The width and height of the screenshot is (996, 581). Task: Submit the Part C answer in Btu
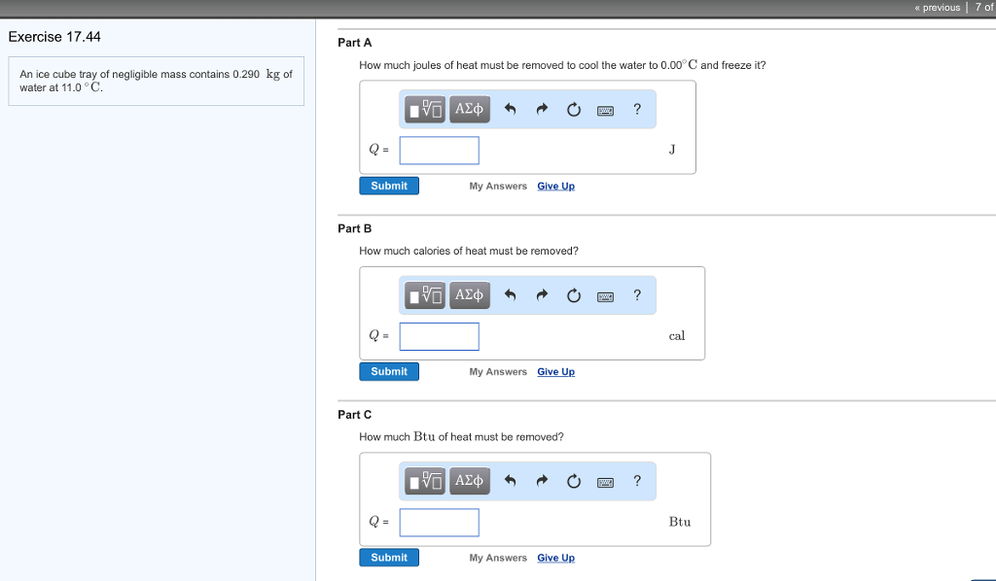[x=389, y=558]
